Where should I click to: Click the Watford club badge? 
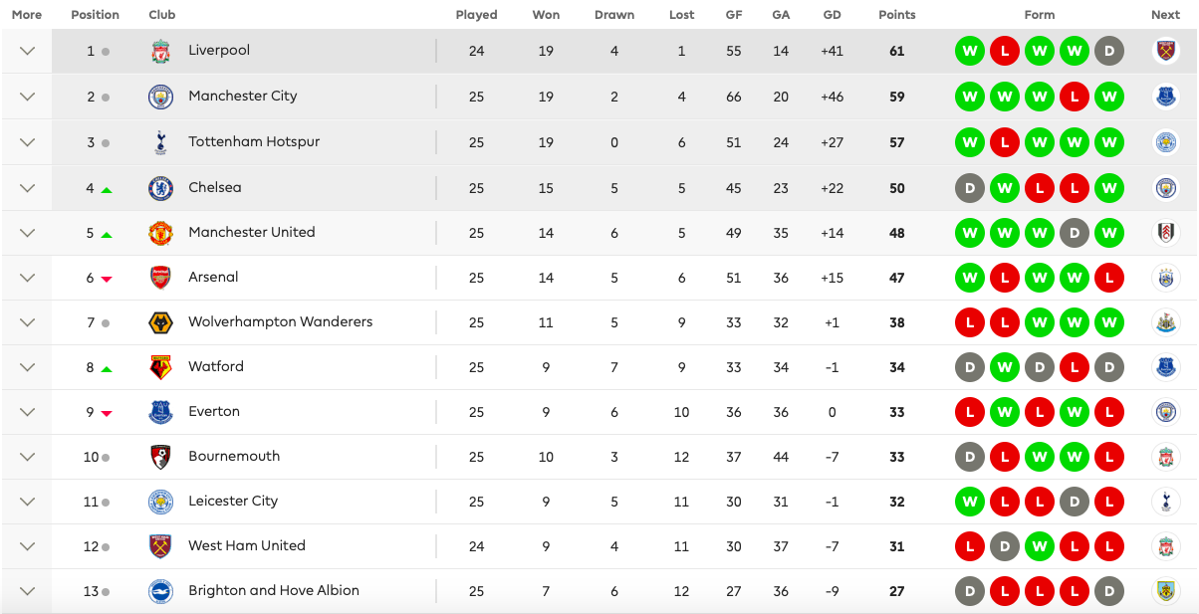[x=160, y=367]
